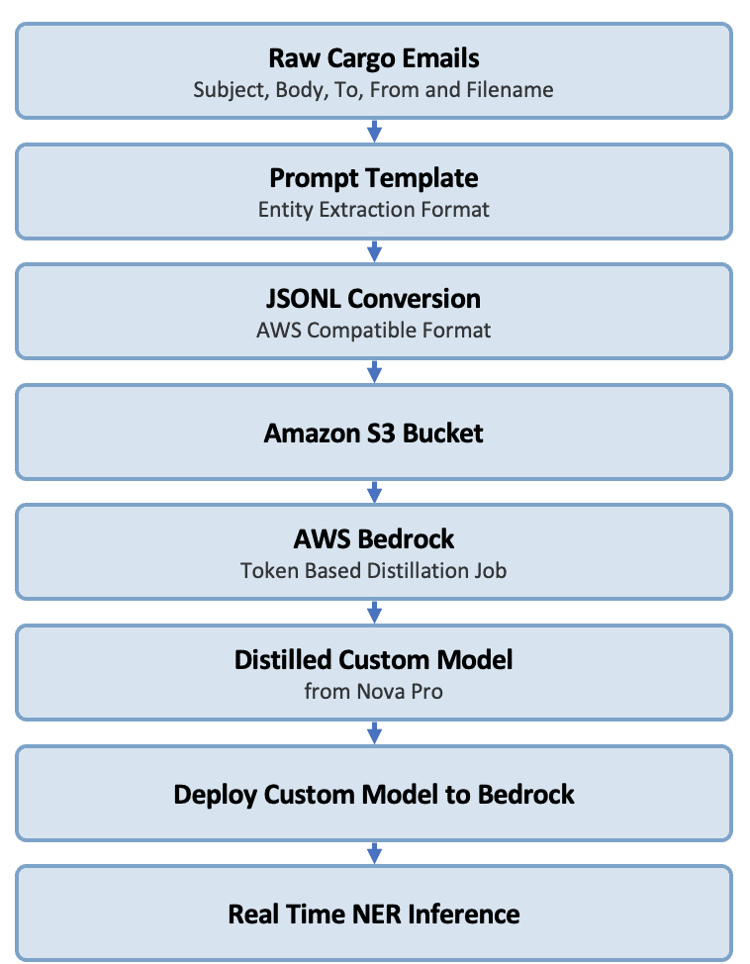Click arrow below Distilled Custom Model
The width and height of the screenshot is (750, 964).
pos(374,732)
